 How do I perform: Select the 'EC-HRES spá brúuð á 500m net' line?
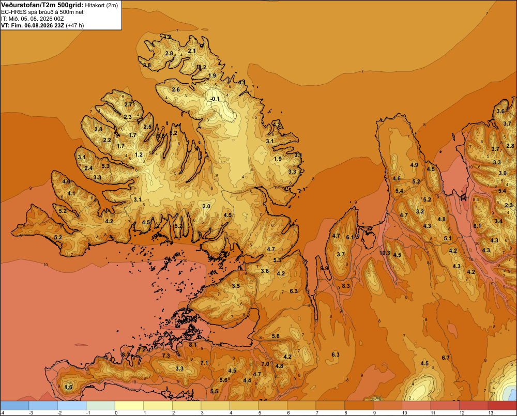42,12
